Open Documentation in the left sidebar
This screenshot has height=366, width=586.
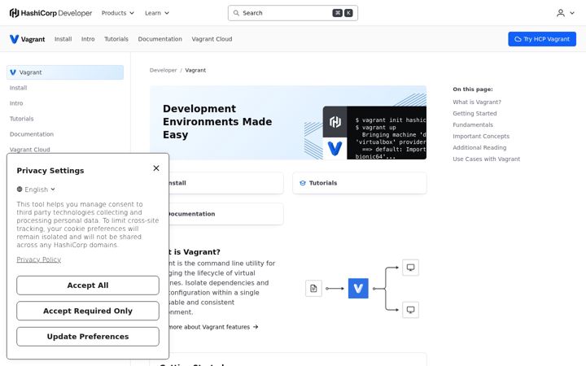32,134
